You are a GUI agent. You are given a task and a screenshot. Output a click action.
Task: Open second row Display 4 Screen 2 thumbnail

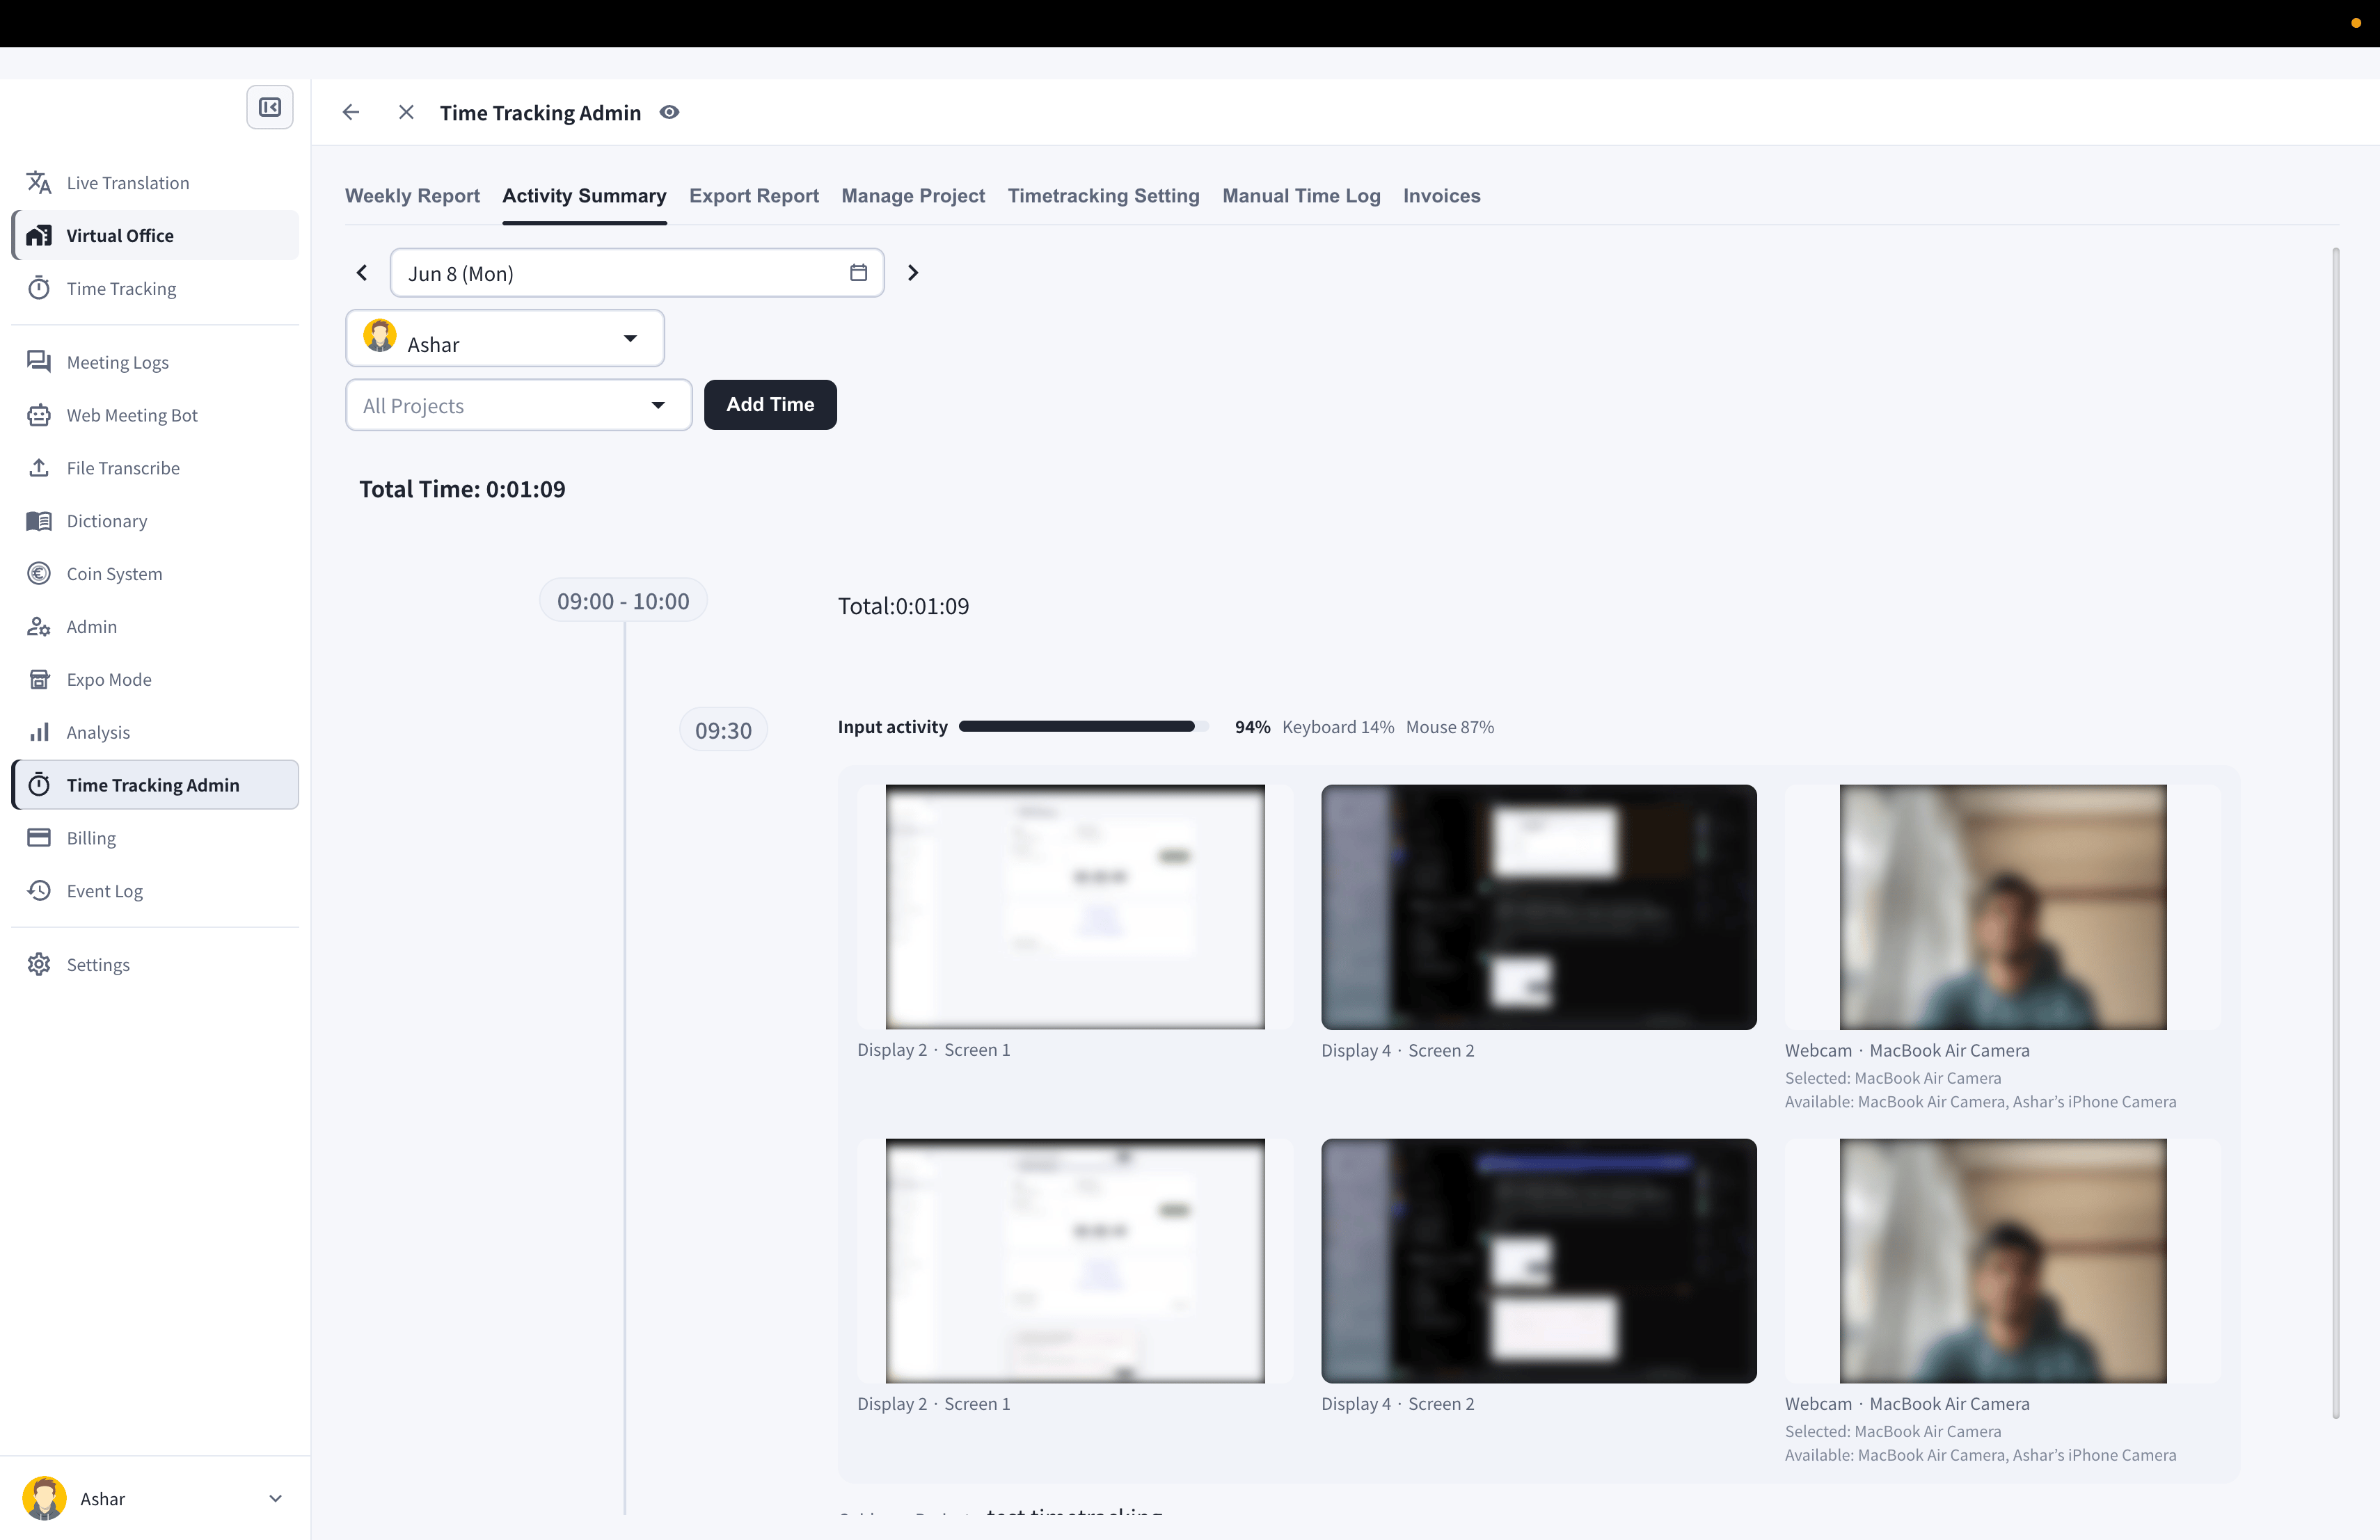click(1539, 1261)
